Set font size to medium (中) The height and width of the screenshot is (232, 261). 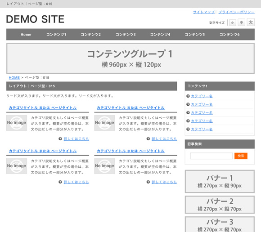[x=241, y=22]
